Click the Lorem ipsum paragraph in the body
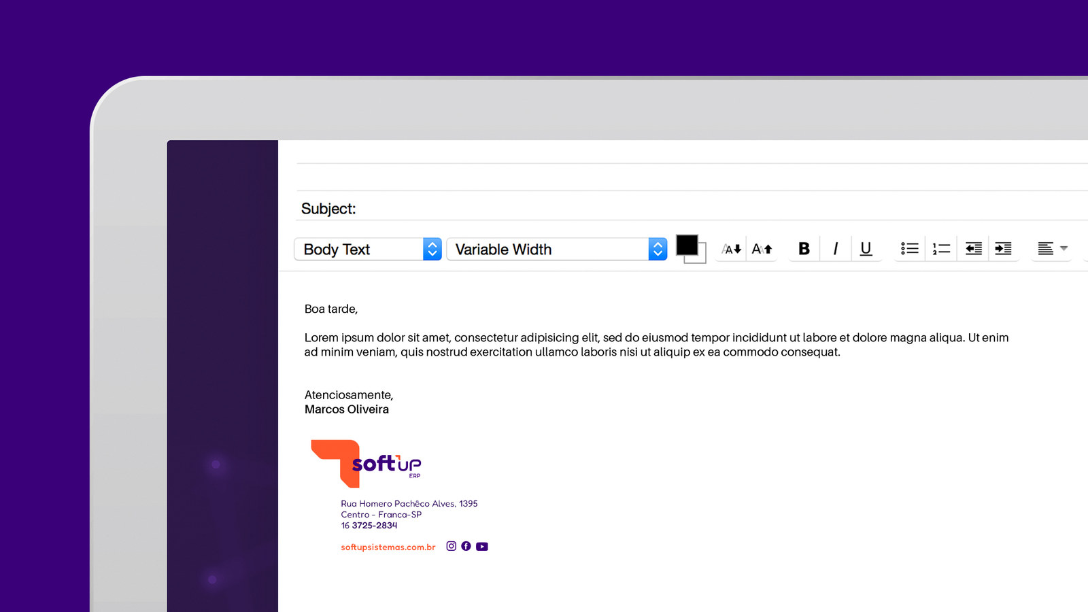Image resolution: width=1088 pixels, height=612 pixels. tap(657, 345)
